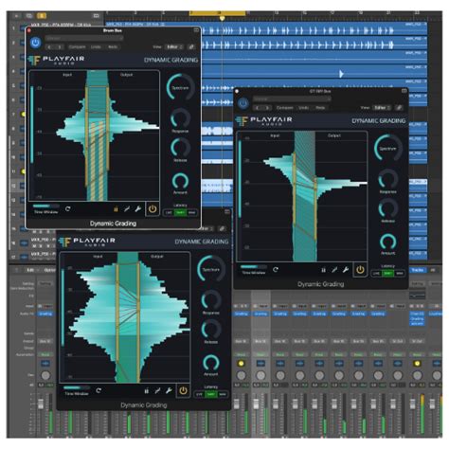Go to previous preset in Drum Bus window

(x=49, y=46)
